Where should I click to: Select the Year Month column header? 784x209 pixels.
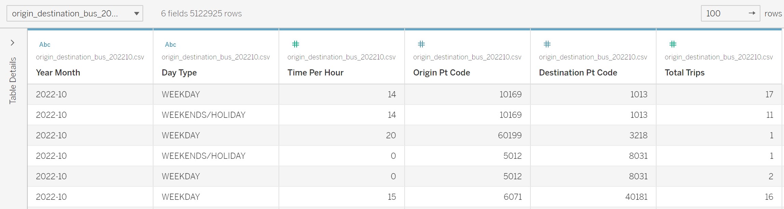click(58, 73)
